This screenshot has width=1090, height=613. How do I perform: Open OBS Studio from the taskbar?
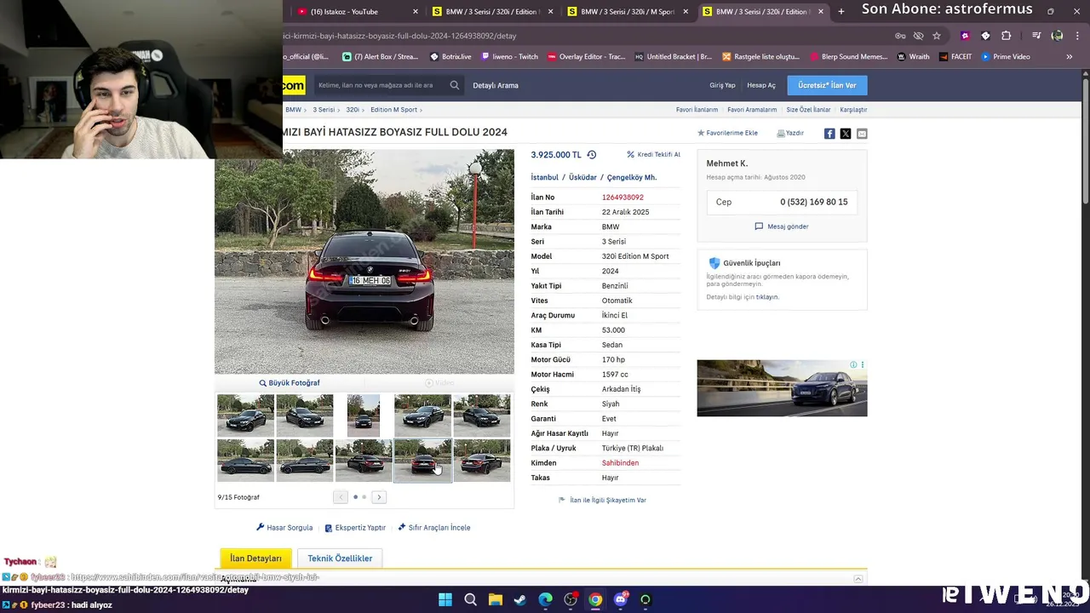[571, 599]
